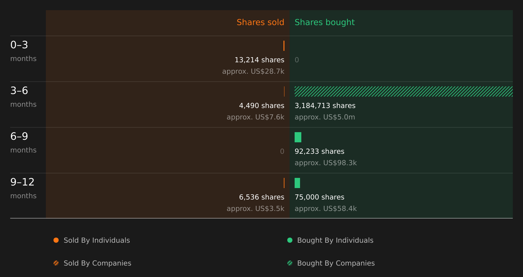Click the 9-12 months row label
Image resolution: width=523 pixels, height=277 pixels.
(23, 188)
